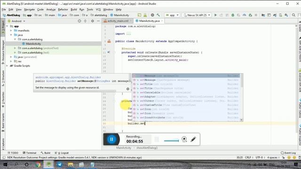The image size is (301, 169).
Task: Click the Android Studio taskbar icon
Action: tap(48, 164)
